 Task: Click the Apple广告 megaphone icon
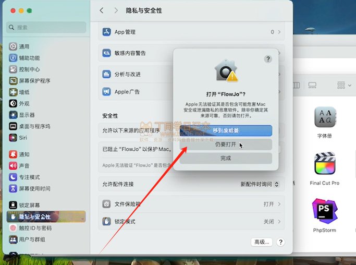106,92
